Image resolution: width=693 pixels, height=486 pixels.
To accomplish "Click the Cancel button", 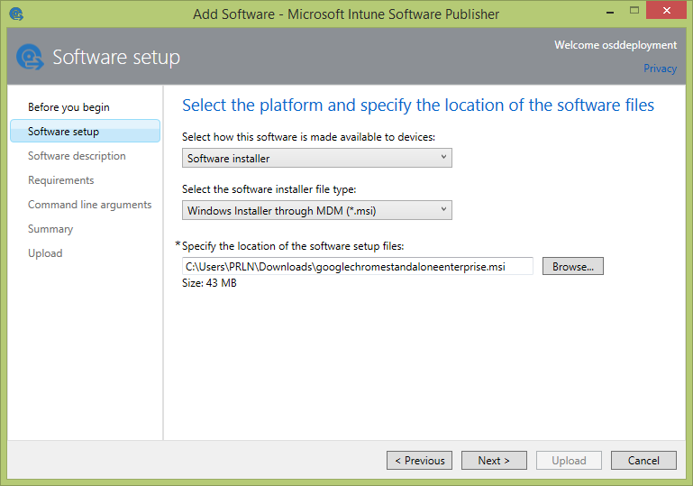I will 643,460.
